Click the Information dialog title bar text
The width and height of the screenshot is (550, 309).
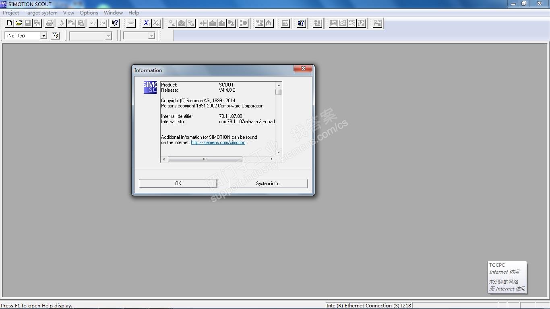click(x=148, y=70)
